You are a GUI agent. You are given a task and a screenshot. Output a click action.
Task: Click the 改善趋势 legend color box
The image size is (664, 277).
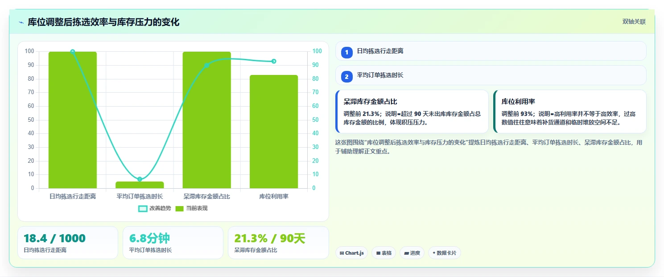pyautogui.click(x=143, y=208)
